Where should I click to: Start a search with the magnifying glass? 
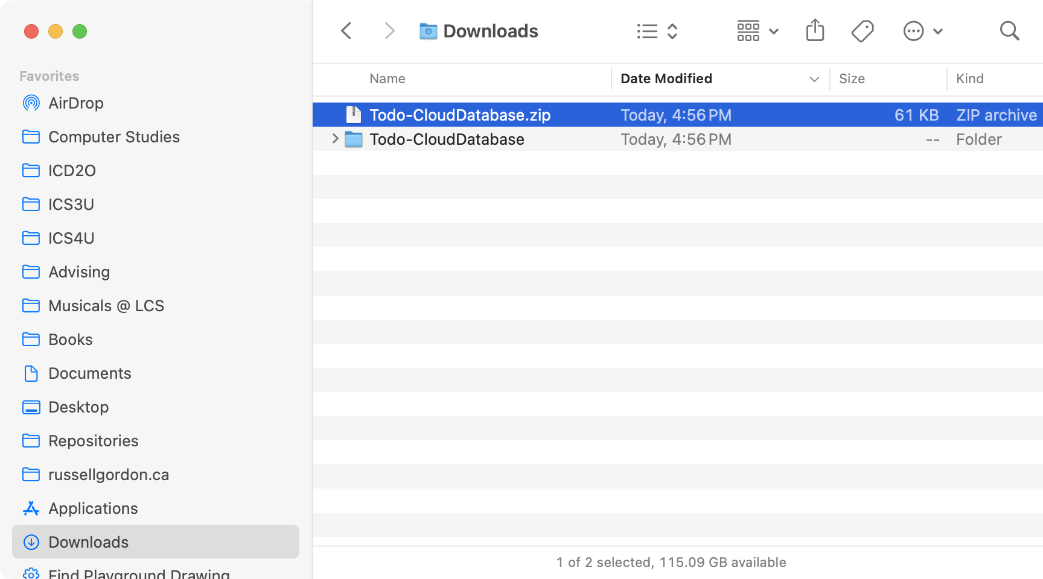click(1009, 31)
